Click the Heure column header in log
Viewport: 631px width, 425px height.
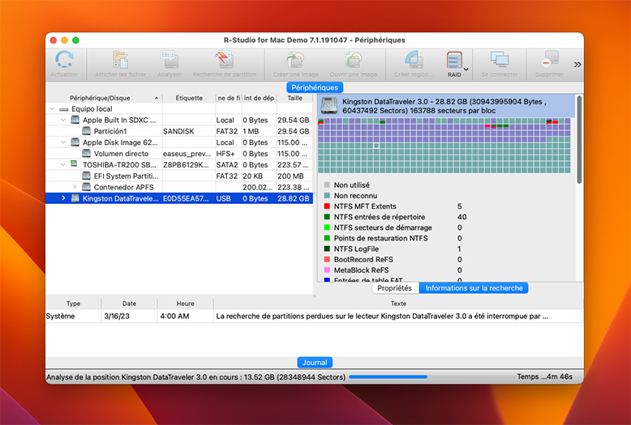click(185, 304)
